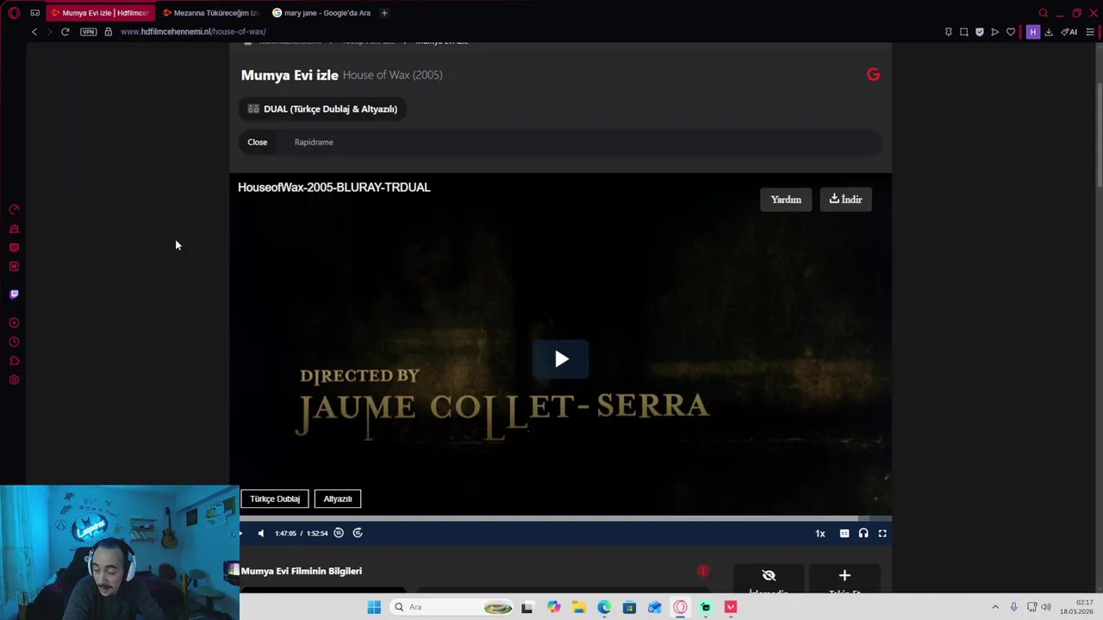Seek on the video progress bar
The height and width of the screenshot is (620, 1103).
(x=565, y=518)
